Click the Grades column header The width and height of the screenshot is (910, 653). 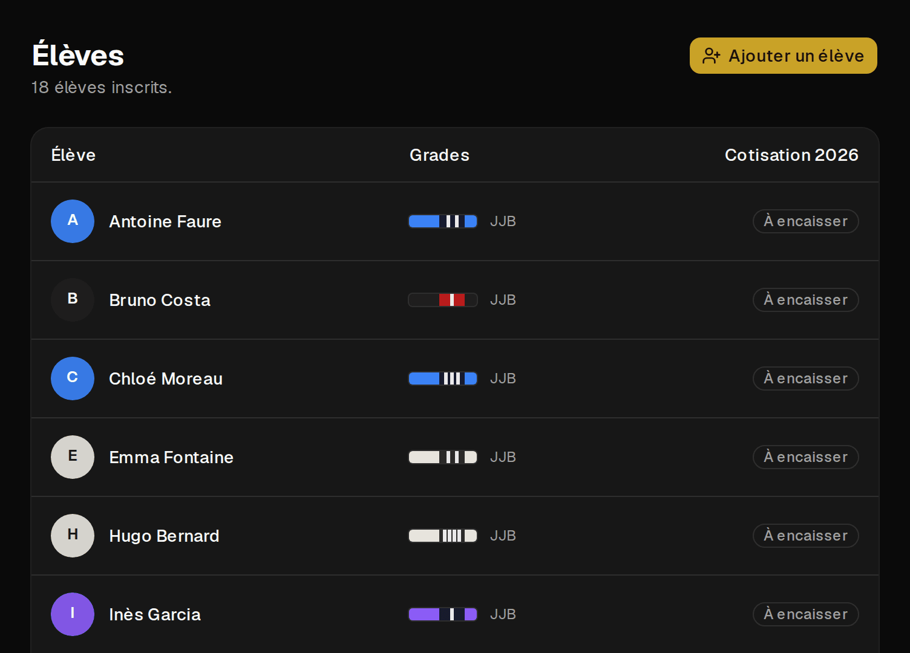(x=439, y=155)
